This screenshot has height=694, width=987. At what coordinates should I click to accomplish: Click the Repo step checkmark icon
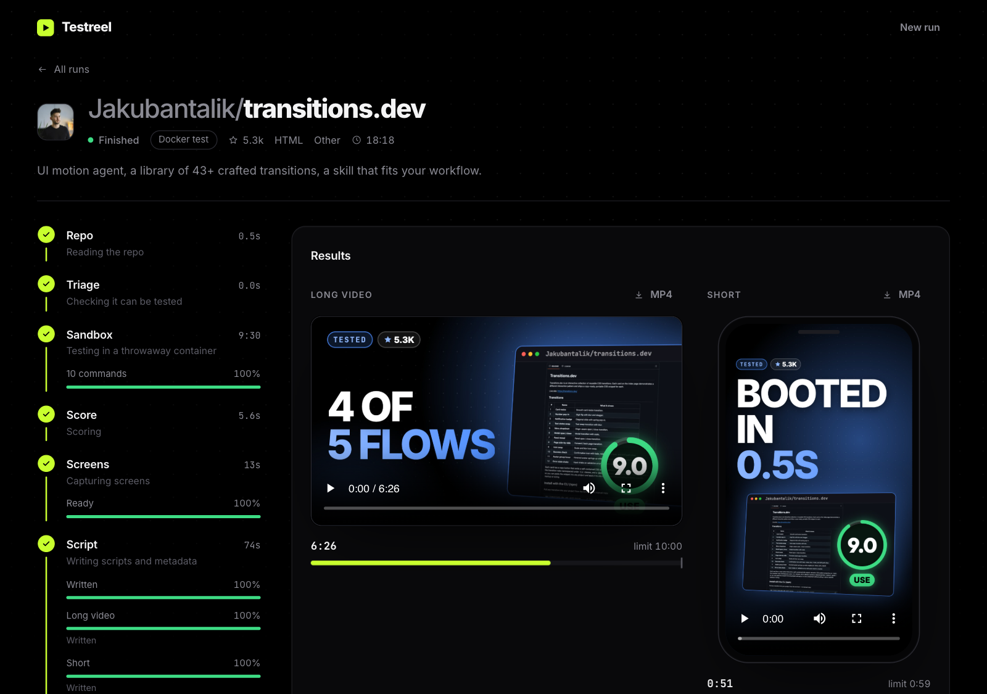pyautogui.click(x=46, y=235)
